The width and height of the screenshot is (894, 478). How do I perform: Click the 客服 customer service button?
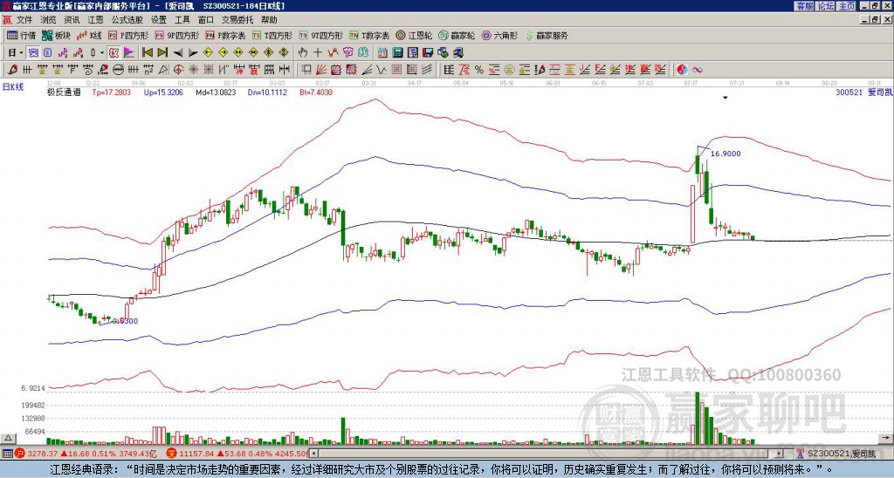coord(804,6)
